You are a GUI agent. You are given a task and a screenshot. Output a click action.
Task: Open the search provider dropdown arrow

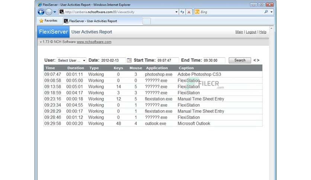click(x=272, y=12)
